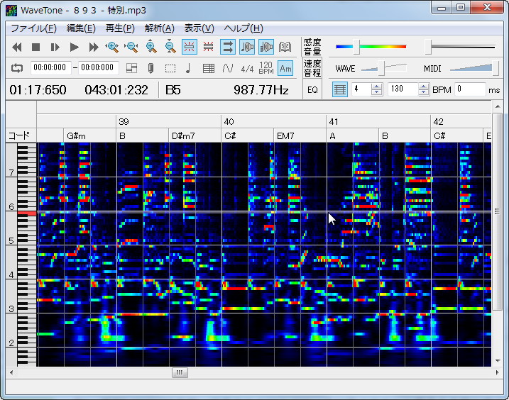Toggle the Am chord display button
509x400 pixels.
pos(285,69)
